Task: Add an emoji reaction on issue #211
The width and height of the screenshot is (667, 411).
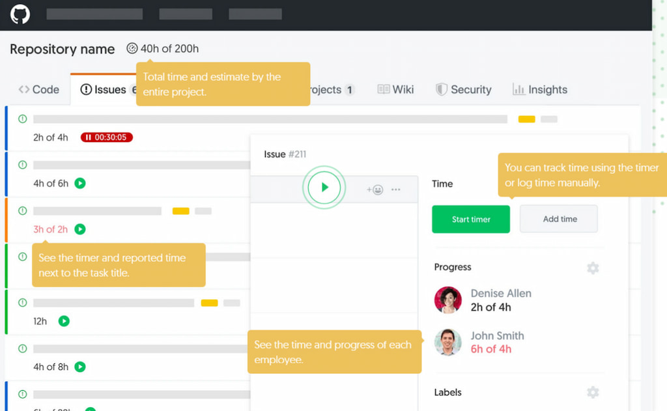Action: click(376, 189)
